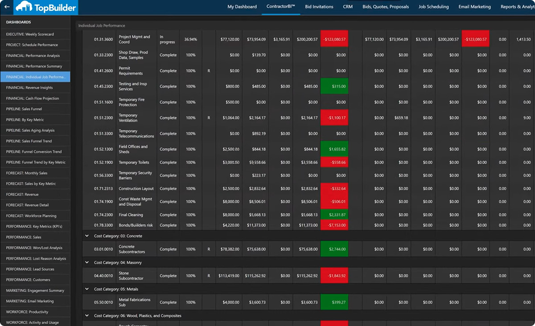Click the Temporary Ventilation row name
Screen dimensions: 535x326
point(128,118)
